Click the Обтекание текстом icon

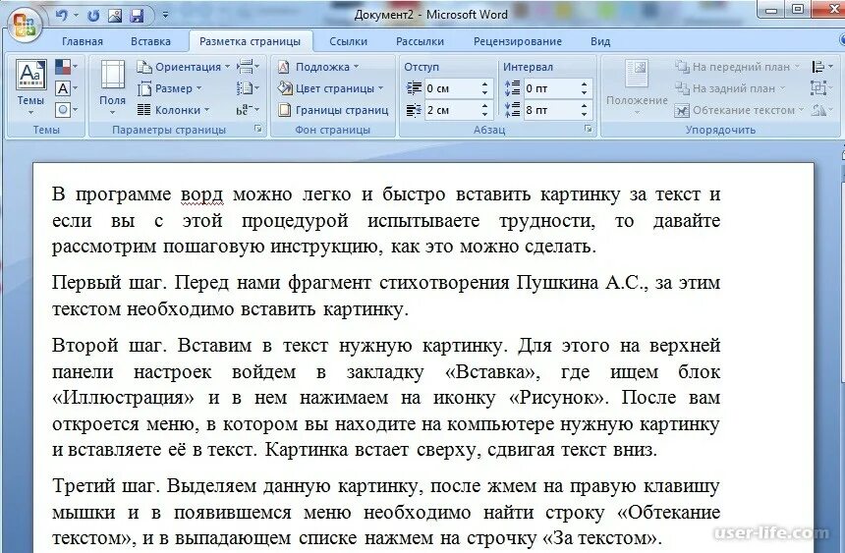tap(682, 110)
